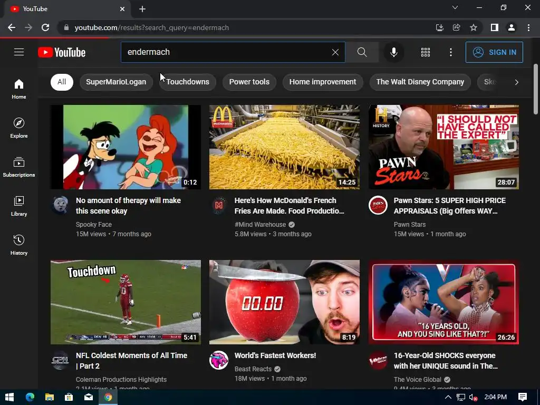Open History in the sidebar
The height and width of the screenshot is (405, 540).
19,245
